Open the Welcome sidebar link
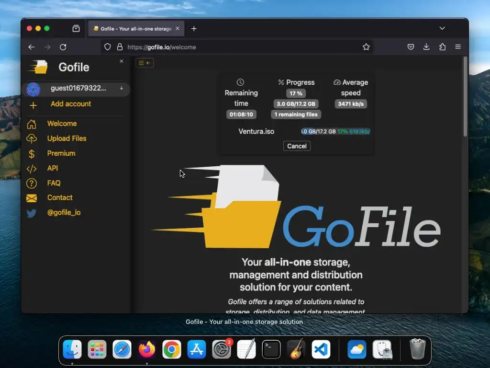This screenshot has height=368, width=490. 62,124
